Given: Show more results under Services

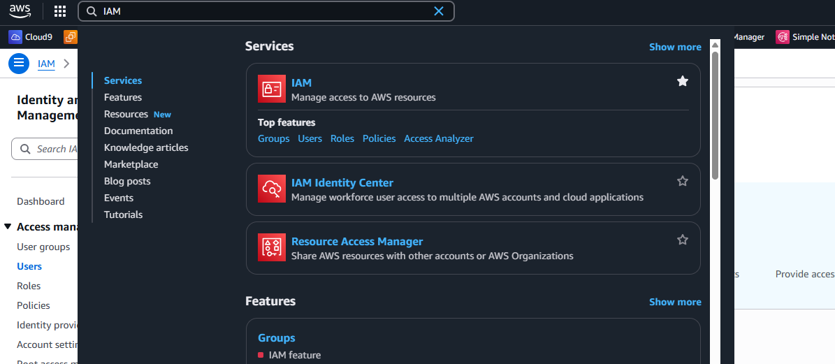Looking at the screenshot, I should point(674,47).
